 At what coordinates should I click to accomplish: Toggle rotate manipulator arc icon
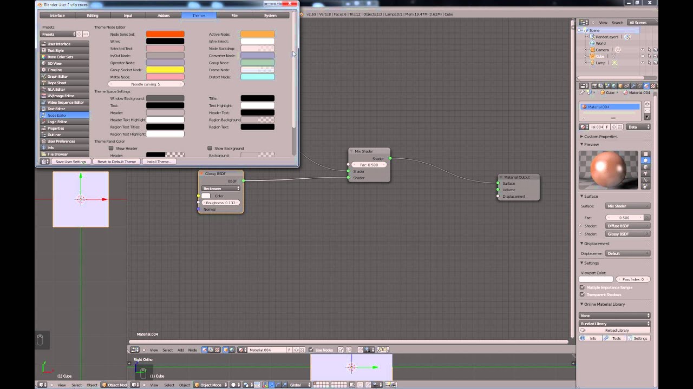[278, 385]
